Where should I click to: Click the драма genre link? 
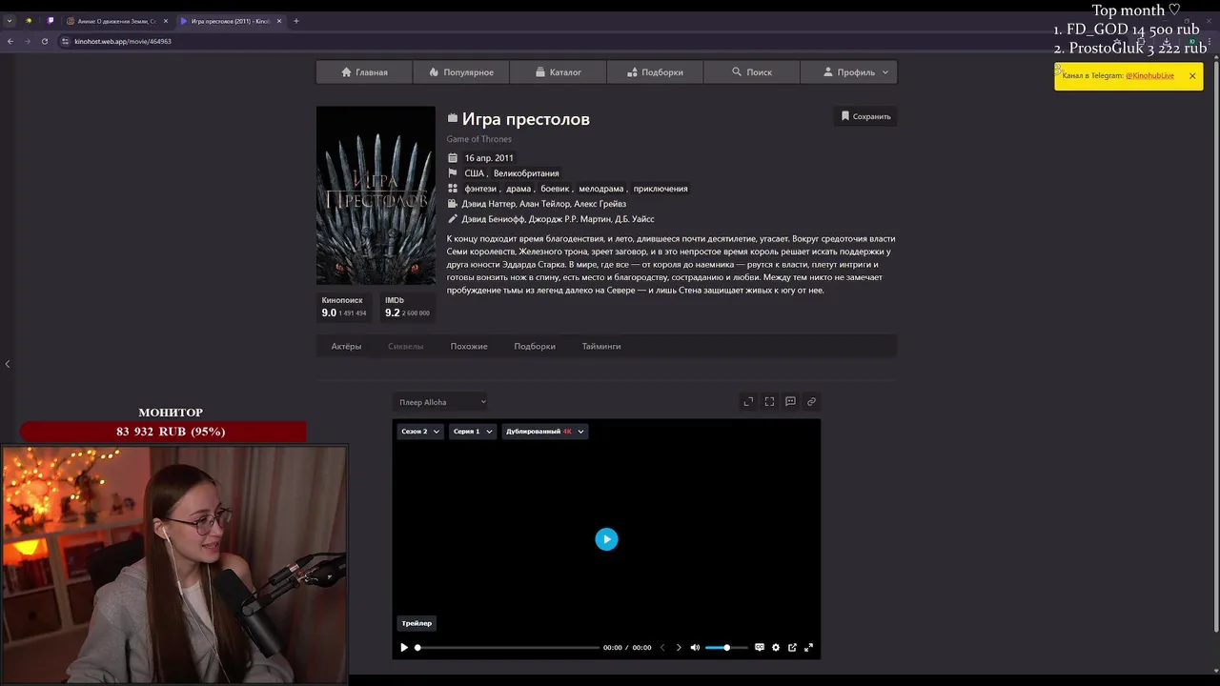[518, 189]
